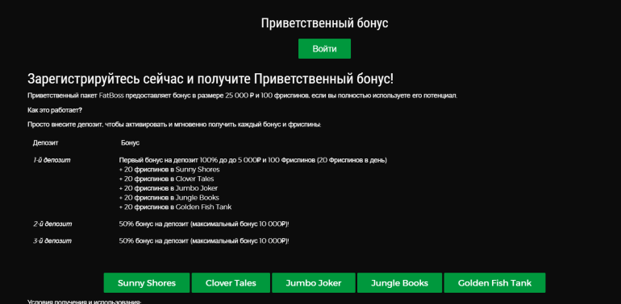621x304 pixels.
Task: Click the Условия получения и использования text
Action: point(85,302)
